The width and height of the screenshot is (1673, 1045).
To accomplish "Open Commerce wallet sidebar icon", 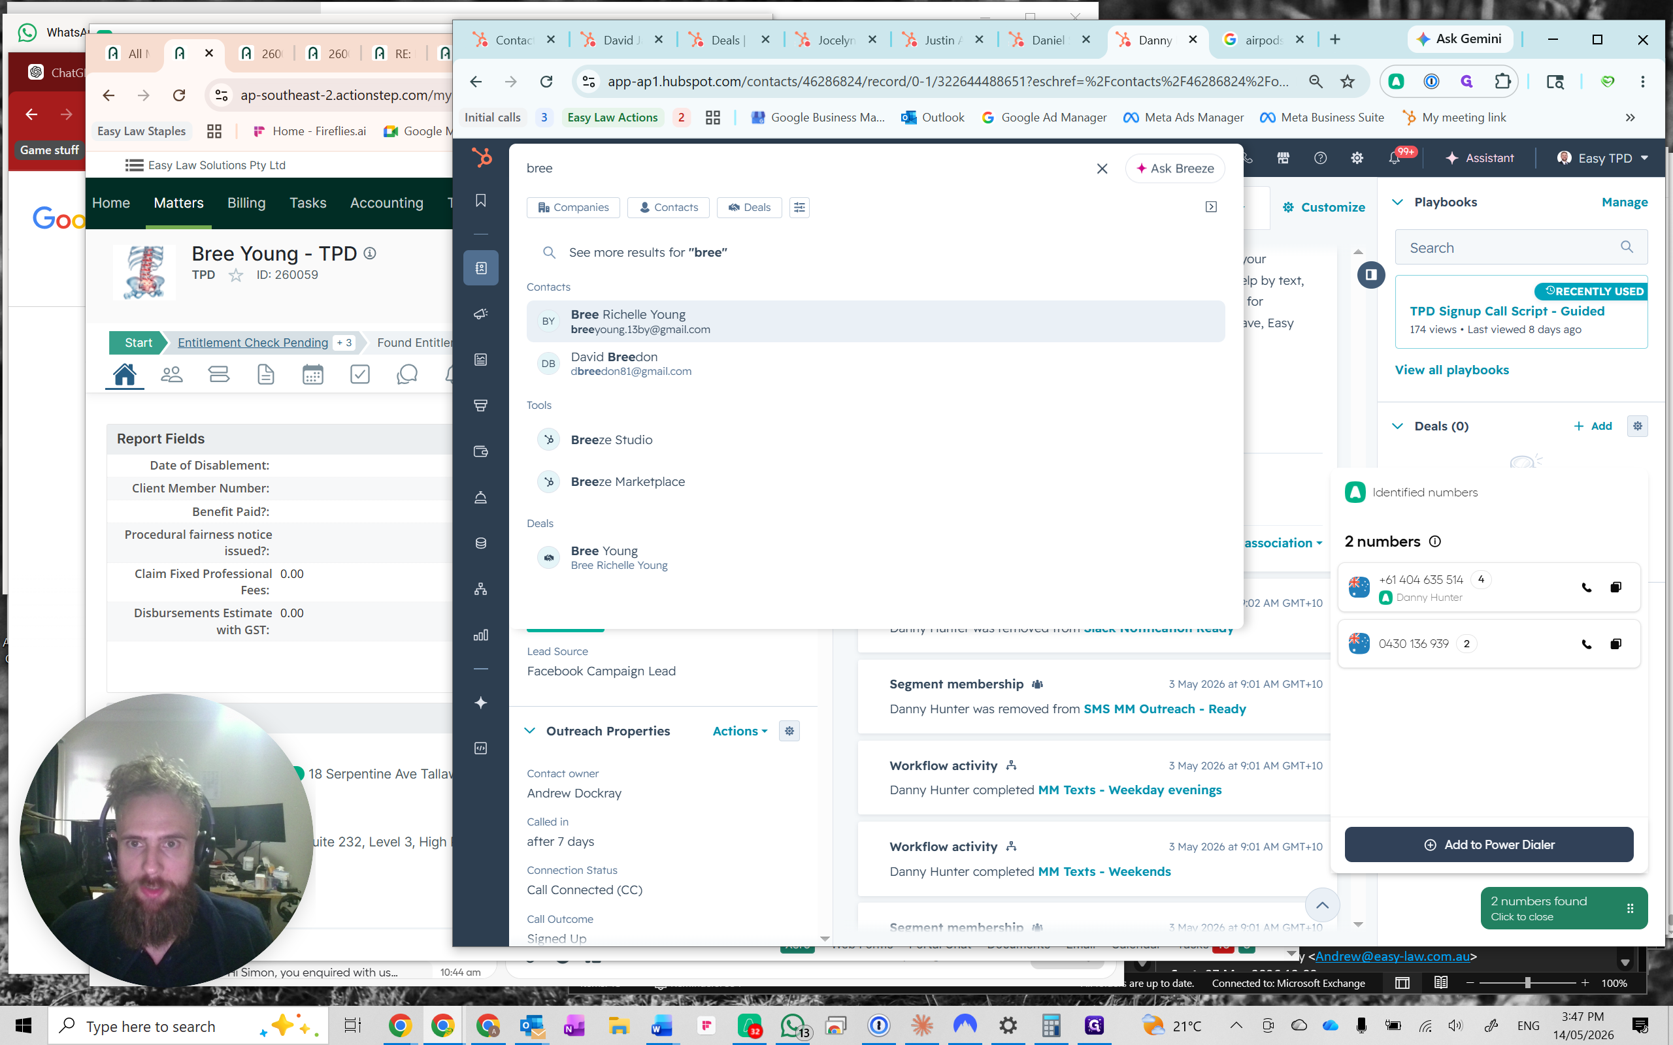I will [x=481, y=451].
